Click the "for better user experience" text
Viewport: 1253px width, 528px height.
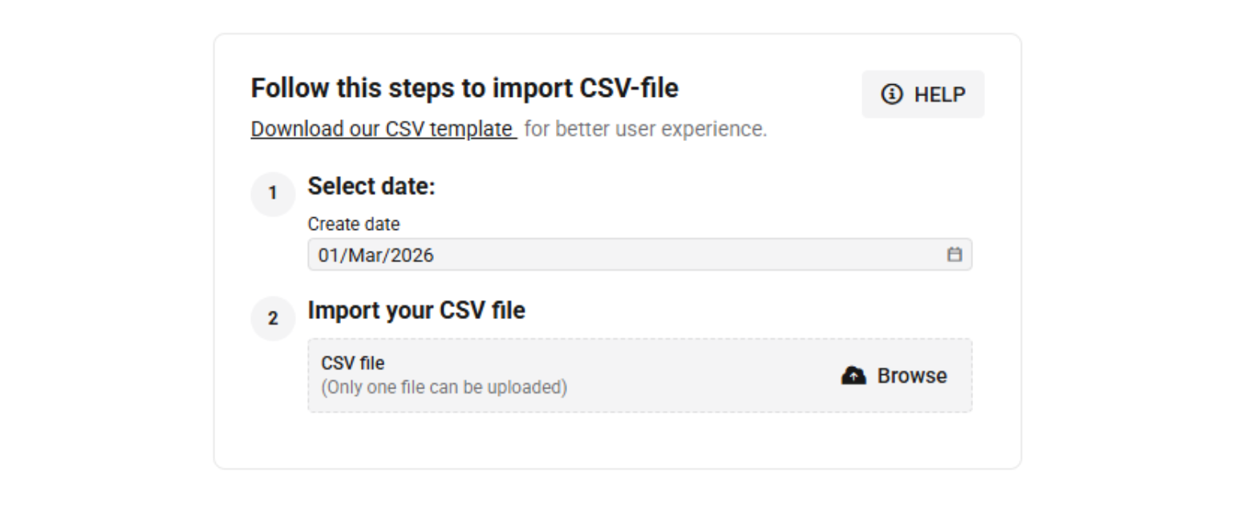[x=646, y=129]
